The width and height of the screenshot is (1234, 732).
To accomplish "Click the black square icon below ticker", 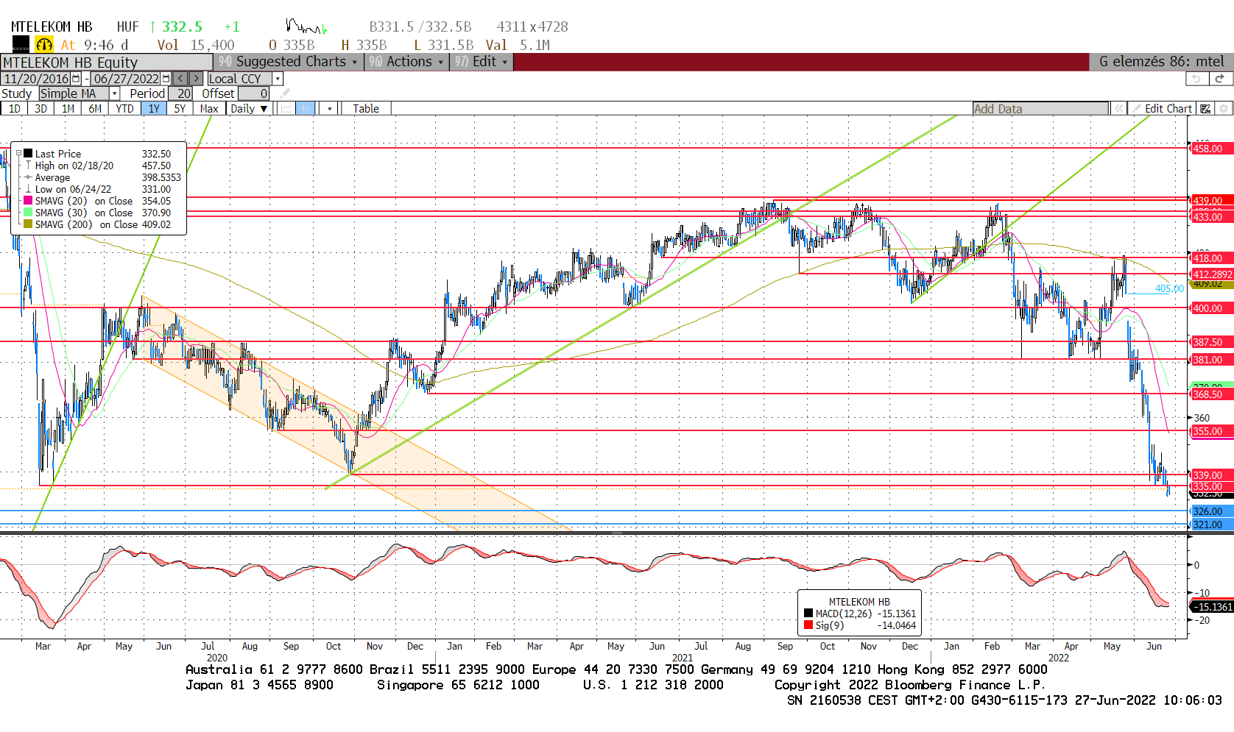I will [21, 45].
